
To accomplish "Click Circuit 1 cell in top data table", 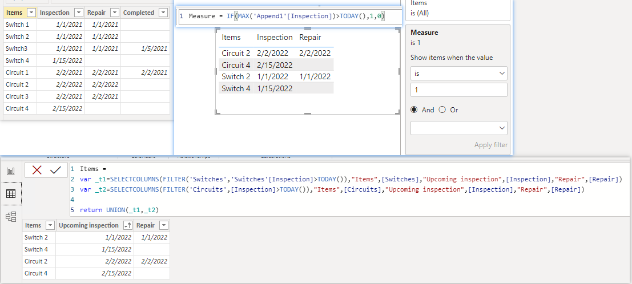I will tap(20, 72).
